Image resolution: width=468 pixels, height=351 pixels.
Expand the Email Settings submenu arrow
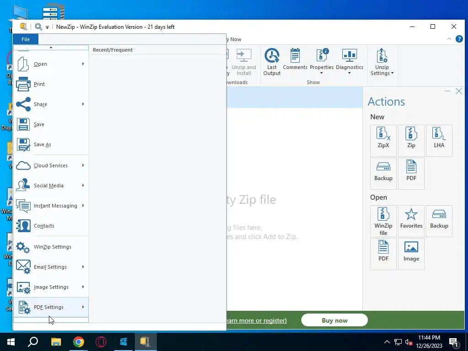83,267
